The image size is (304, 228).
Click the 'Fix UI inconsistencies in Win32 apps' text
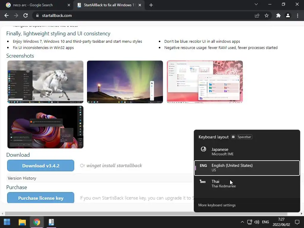tap(43, 48)
